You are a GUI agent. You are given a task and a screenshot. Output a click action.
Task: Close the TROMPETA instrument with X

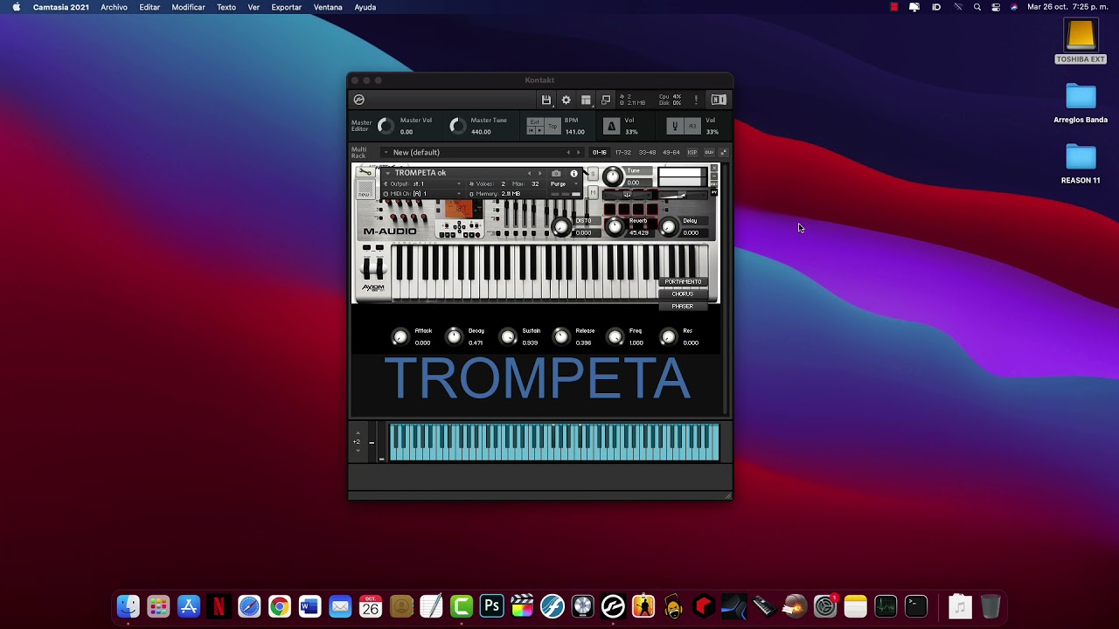pos(713,168)
